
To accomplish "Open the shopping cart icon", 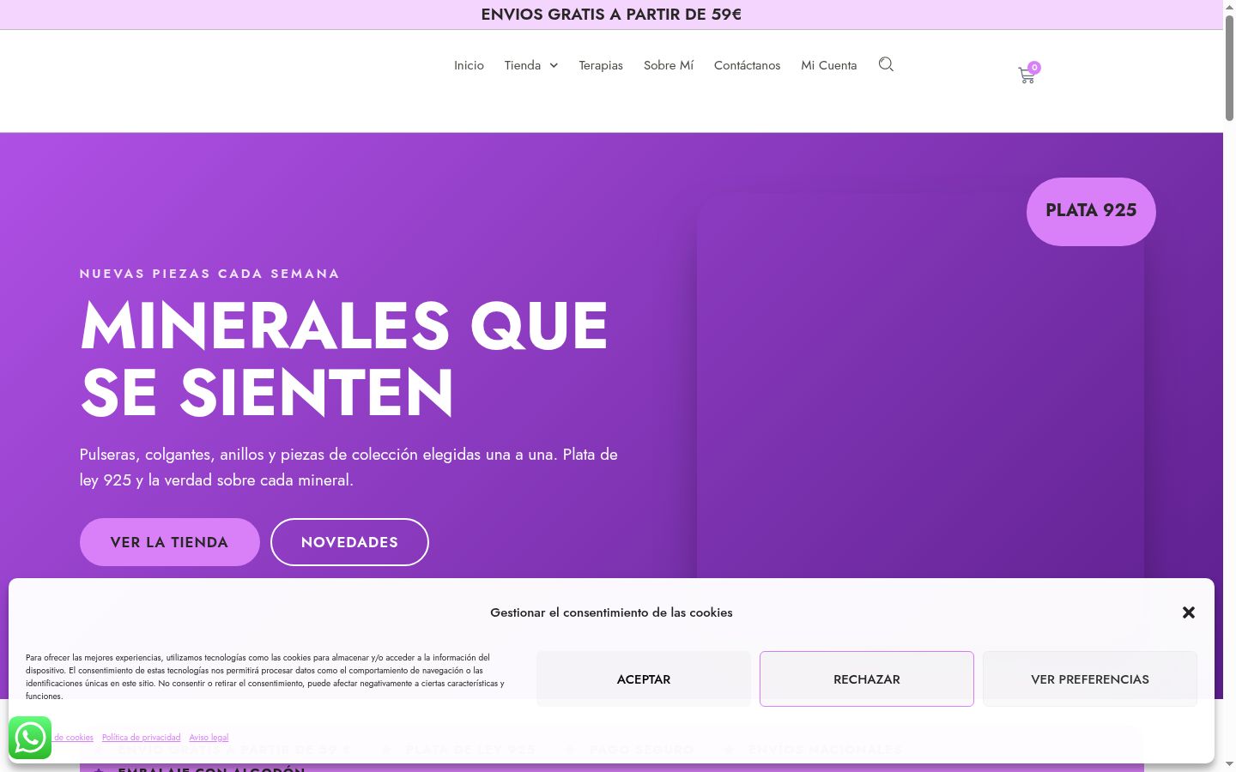I will [x=1027, y=75].
